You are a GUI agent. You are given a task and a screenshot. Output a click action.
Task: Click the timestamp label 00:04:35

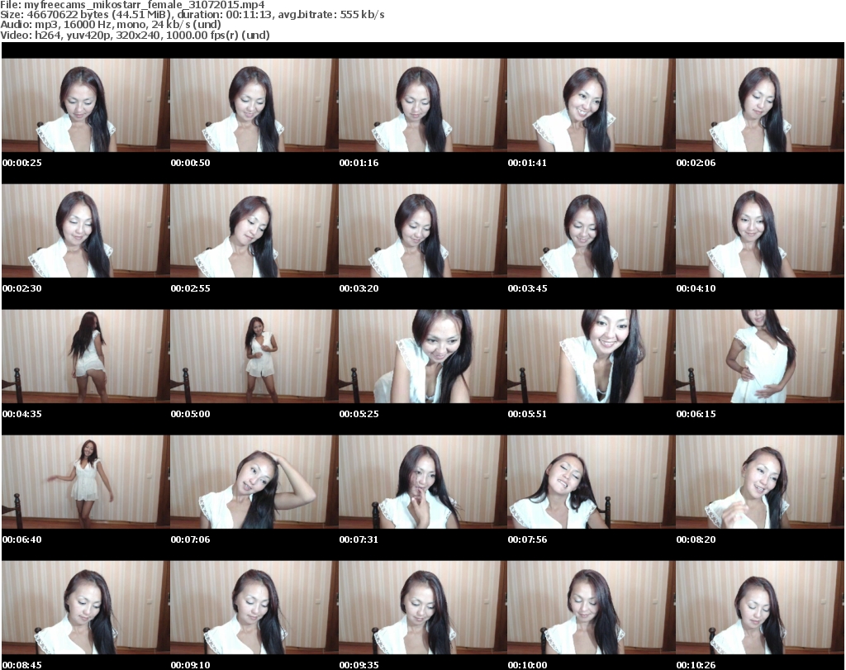coord(22,414)
